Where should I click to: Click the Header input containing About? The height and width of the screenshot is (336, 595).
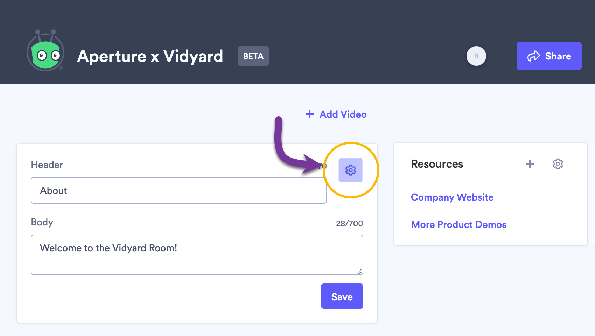(179, 190)
